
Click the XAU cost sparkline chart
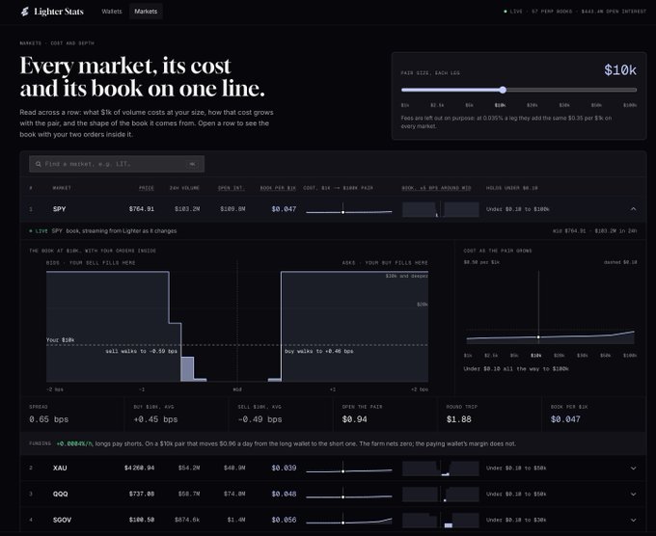click(349, 469)
